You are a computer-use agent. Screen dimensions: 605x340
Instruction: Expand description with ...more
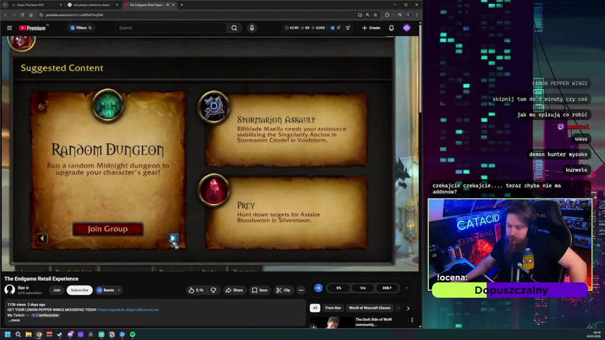(14, 320)
